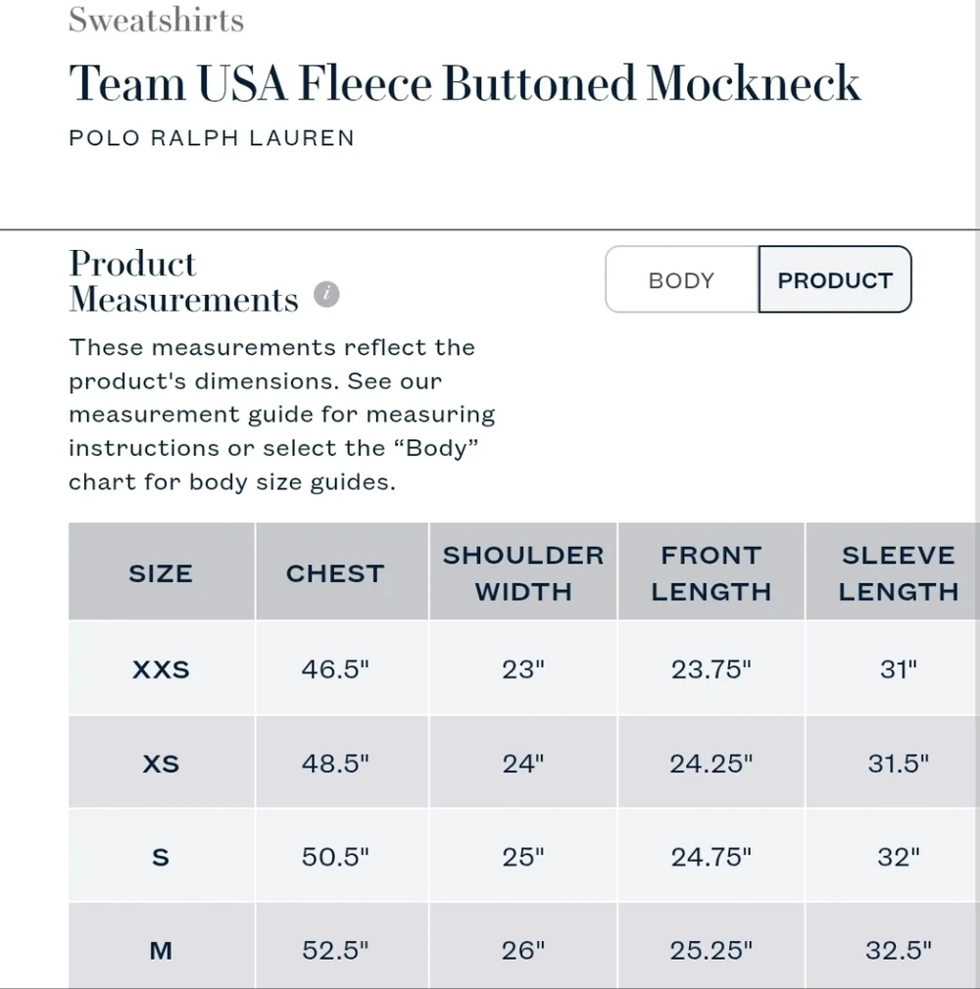
Task: Click the Sweatshirts category text
Action: (x=156, y=20)
